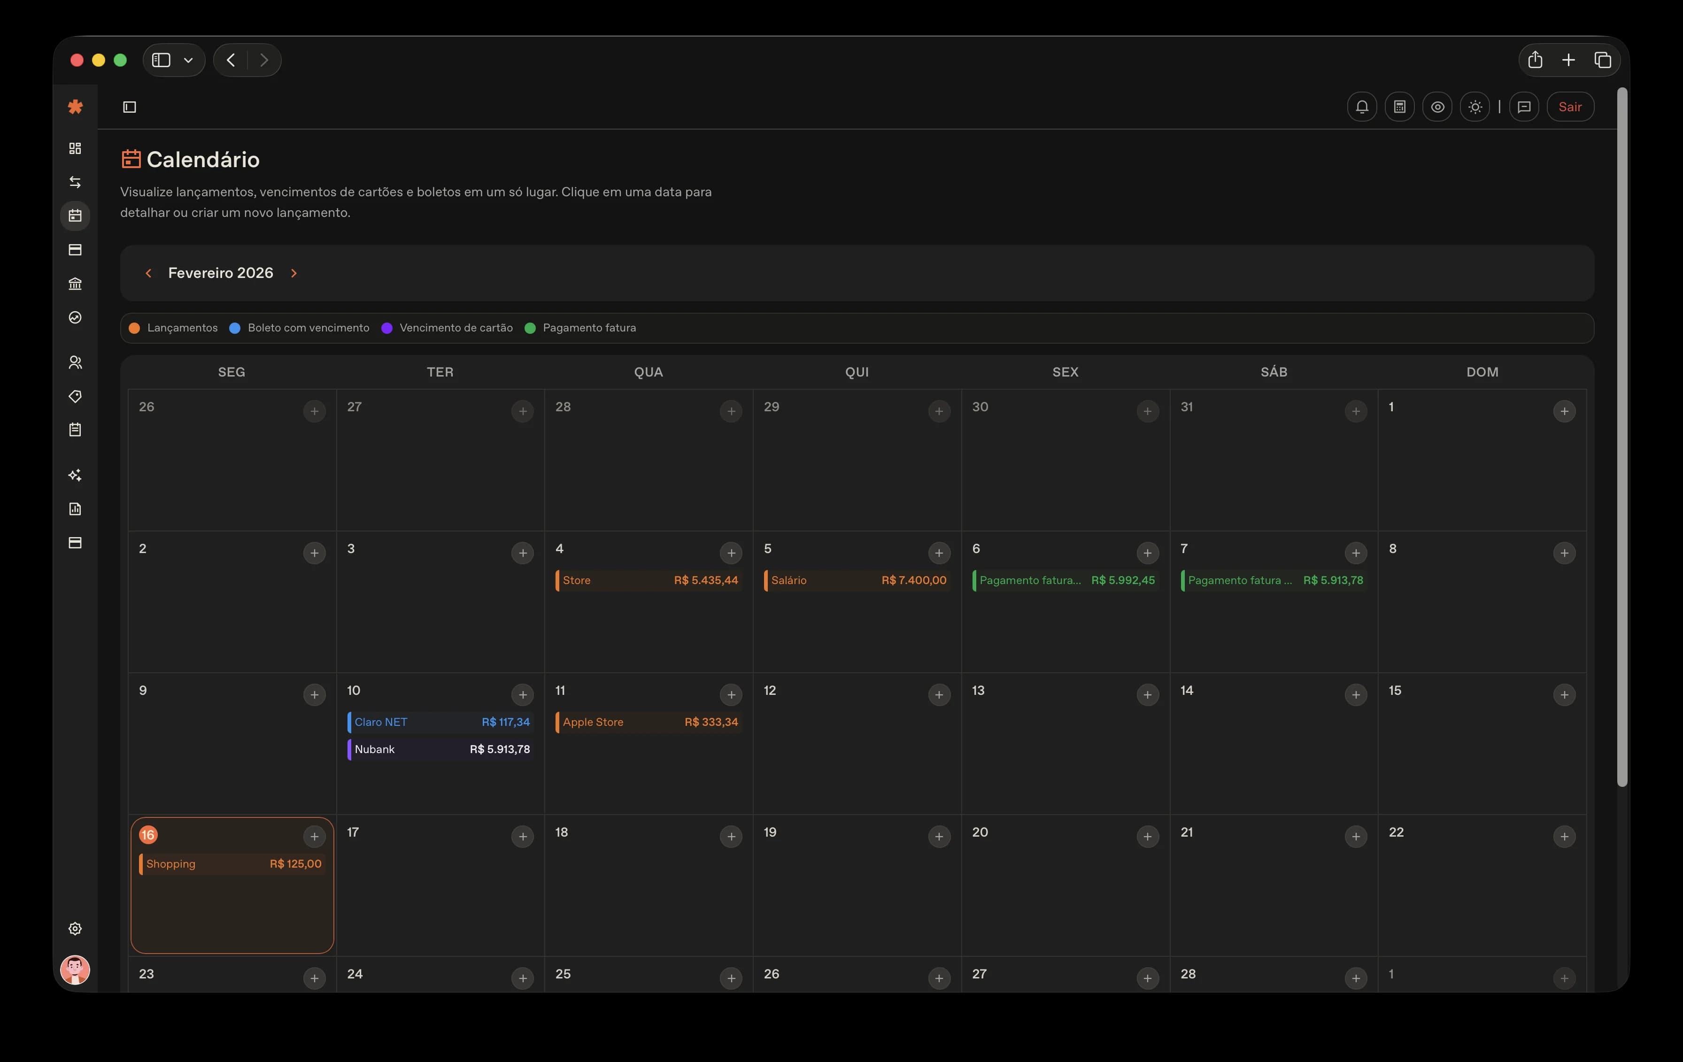Click the orange Lançamentos color dot
Image resolution: width=1683 pixels, height=1062 pixels.
pyautogui.click(x=133, y=328)
